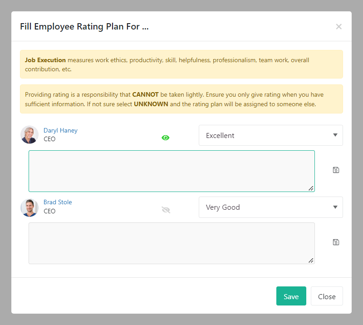The height and width of the screenshot is (325, 363).
Task: Click Brad Stole's profile photo
Action: coord(29,207)
